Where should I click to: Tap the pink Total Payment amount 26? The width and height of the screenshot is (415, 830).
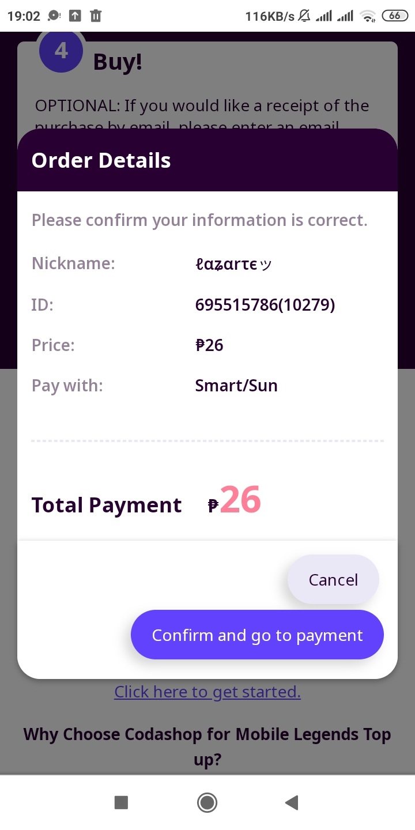pyautogui.click(x=240, y=500)
